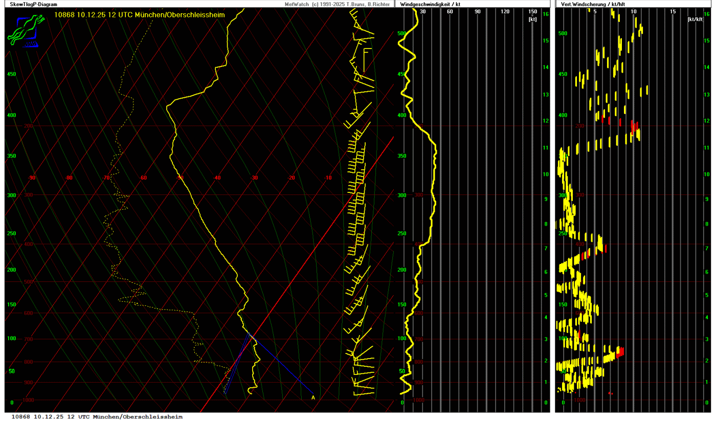
Task: Click the [kt/kft] unit label
Action: [x=695, y=19]
